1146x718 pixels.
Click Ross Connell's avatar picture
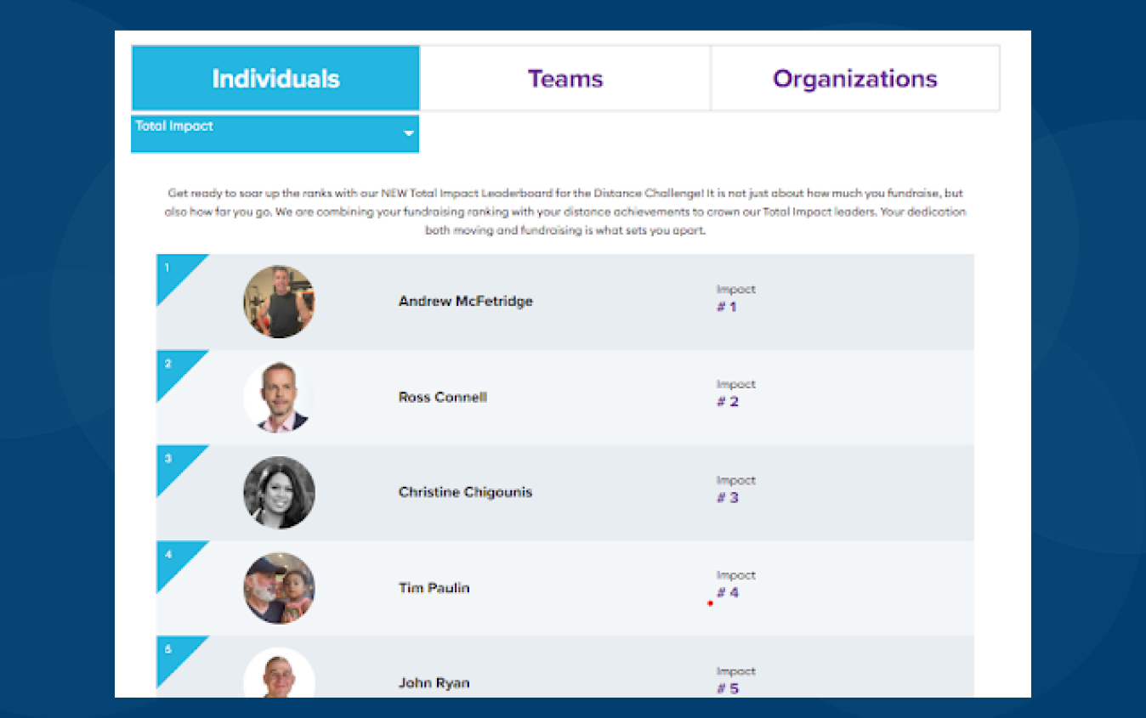[x=279, y=397]
